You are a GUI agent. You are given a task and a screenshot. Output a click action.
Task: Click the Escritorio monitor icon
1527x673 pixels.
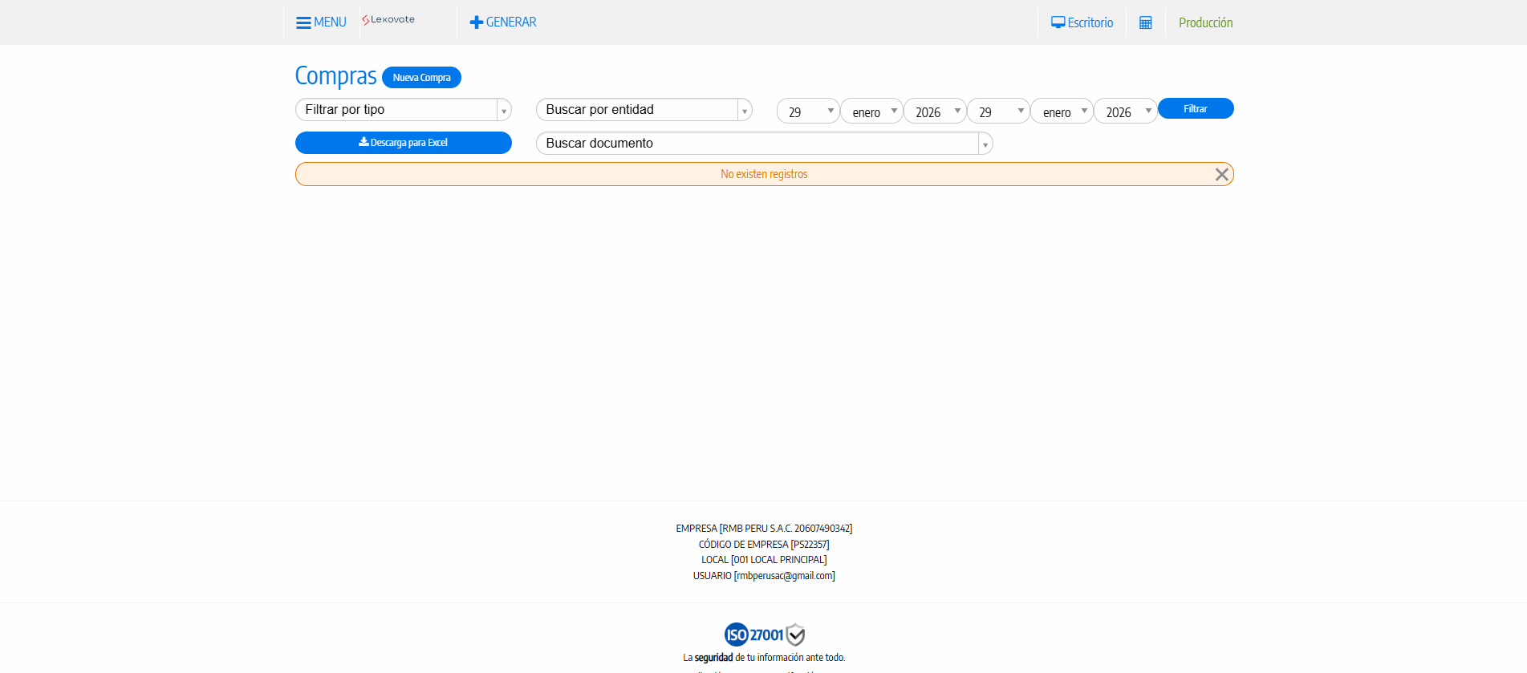point(1058,22)
